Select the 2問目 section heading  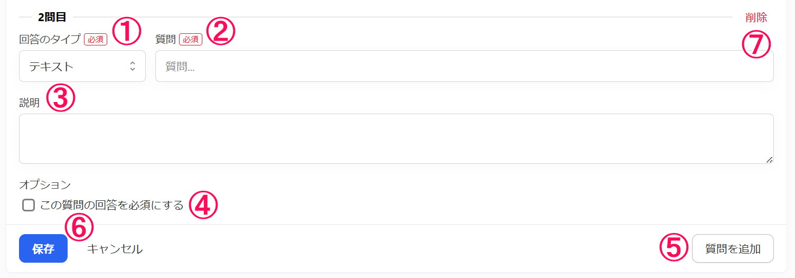(52, 17)
